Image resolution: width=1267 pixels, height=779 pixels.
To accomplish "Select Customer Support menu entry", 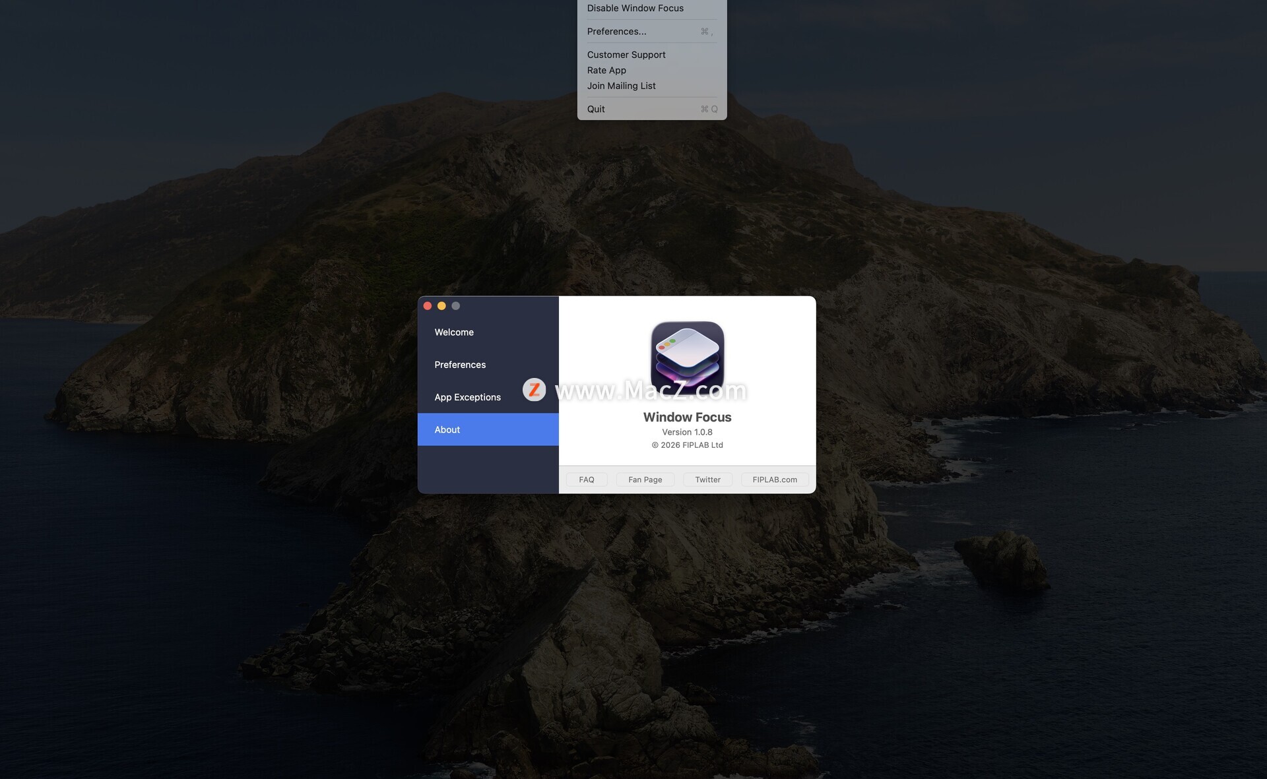I will tap(652, 55).
